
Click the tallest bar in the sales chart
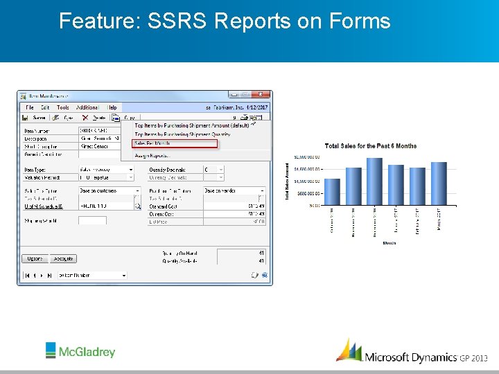click(374, 181)
